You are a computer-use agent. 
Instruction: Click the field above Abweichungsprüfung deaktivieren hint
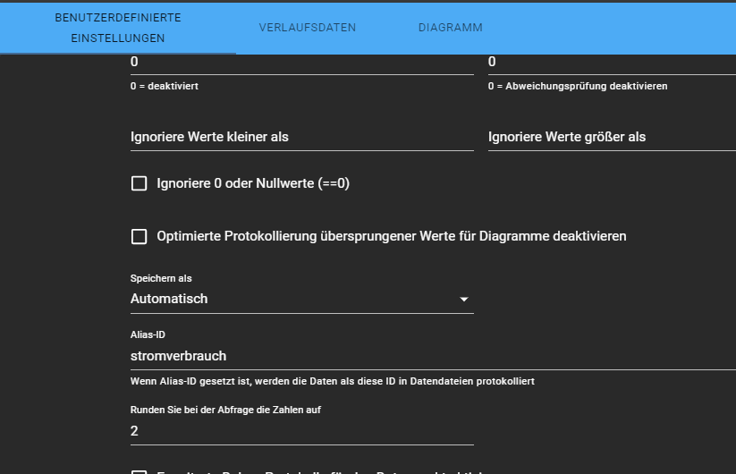[x=612, y=63]
